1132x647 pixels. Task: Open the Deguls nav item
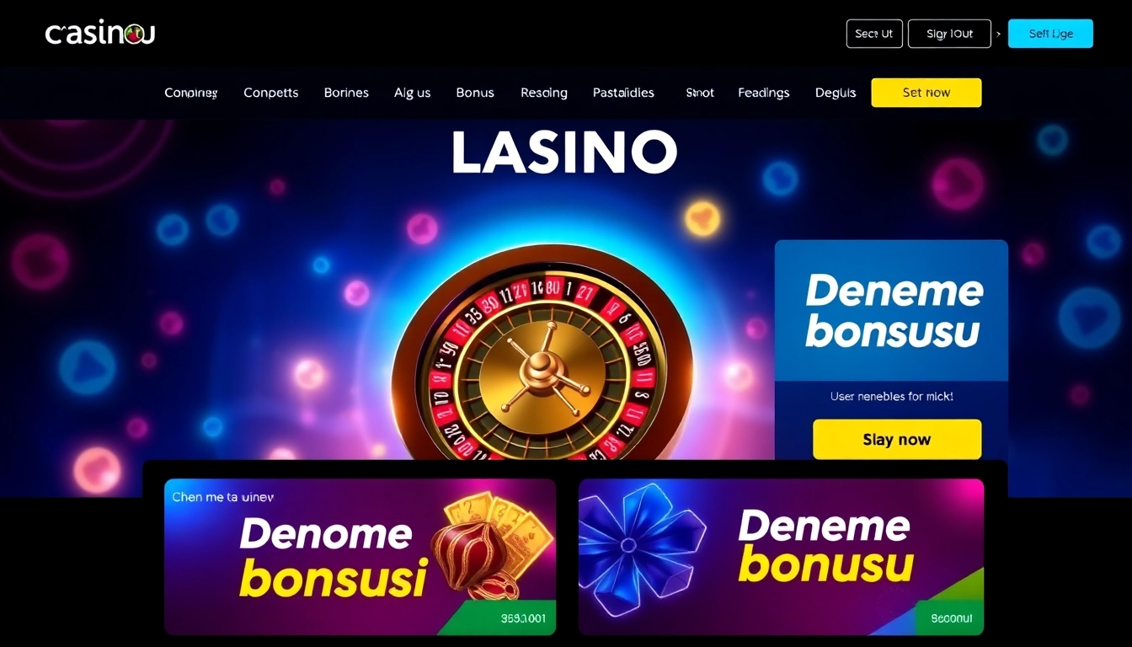[x=836, y=93]
